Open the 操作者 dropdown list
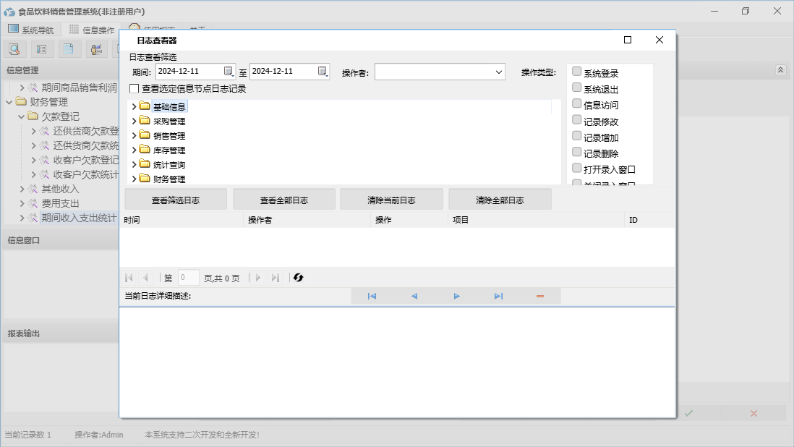794x447 pixels. pos(499,72)
